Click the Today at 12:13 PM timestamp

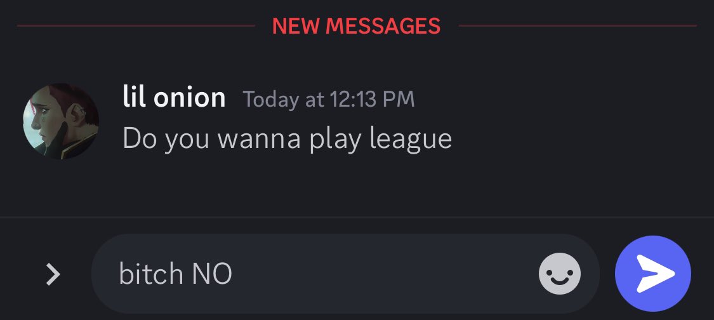329,99
